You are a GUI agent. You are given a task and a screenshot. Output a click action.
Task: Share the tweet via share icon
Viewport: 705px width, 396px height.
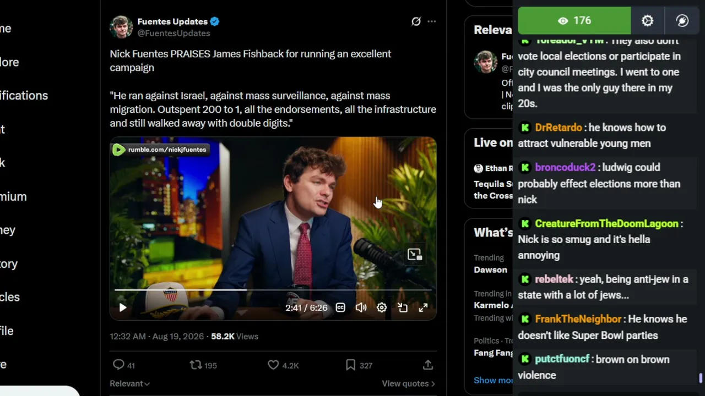point(428,365)
